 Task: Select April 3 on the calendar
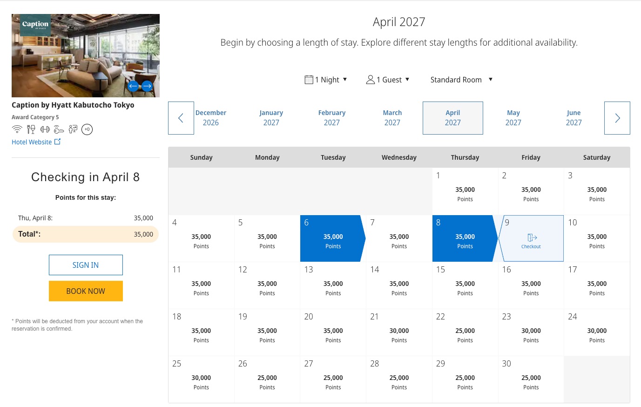click(x=597, y=191)
